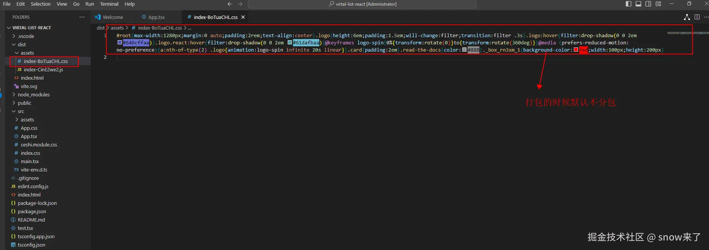Click the red background-color swatch
Screen dimensions: 709x250
pos(576,50)
